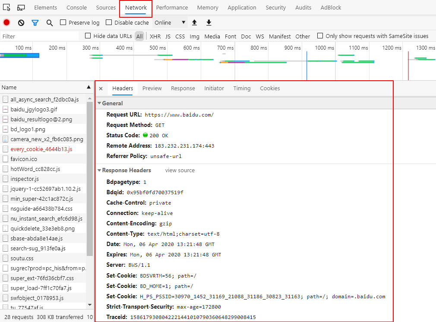Viewport: 436px width, 322px height.
Task: Toggle the filter funnel icon
Action: 35,23
